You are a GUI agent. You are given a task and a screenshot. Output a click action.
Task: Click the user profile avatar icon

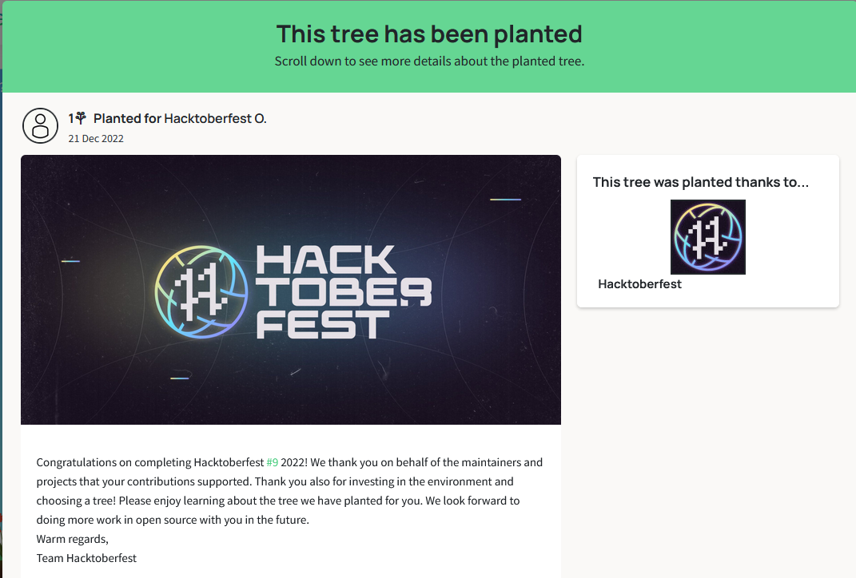40,125
